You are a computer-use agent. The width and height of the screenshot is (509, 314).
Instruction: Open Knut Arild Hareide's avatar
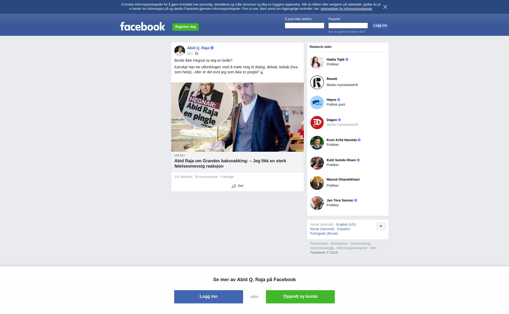(317, 143)
